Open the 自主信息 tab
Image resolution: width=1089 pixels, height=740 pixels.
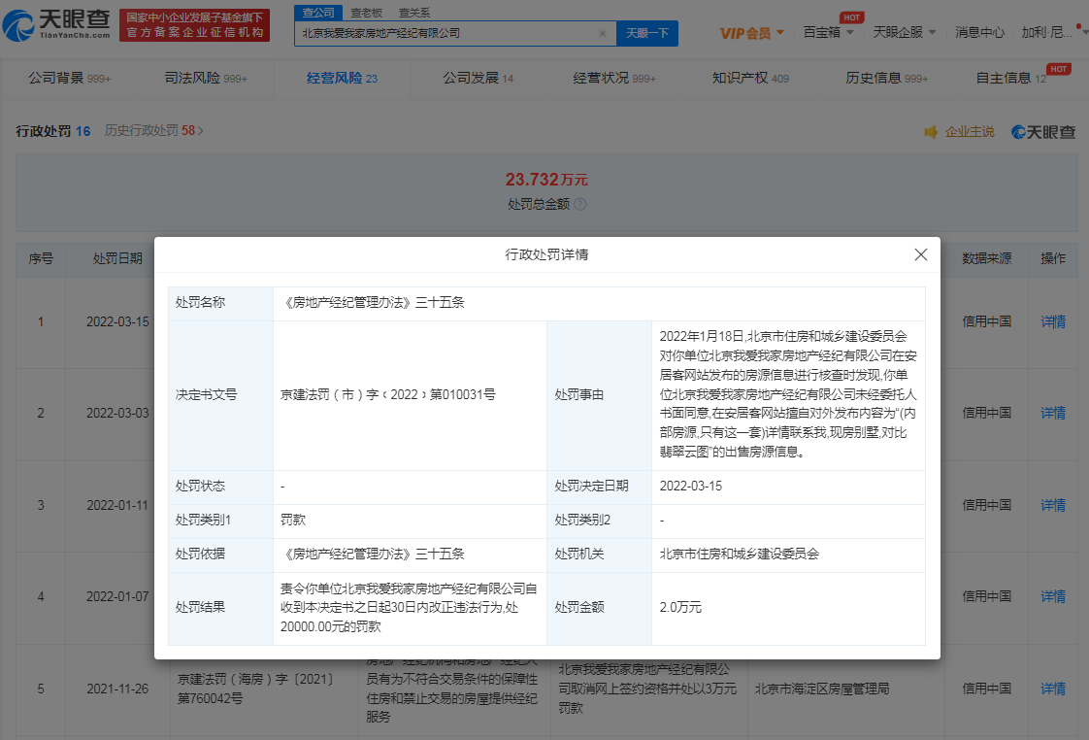(1010, 79)
